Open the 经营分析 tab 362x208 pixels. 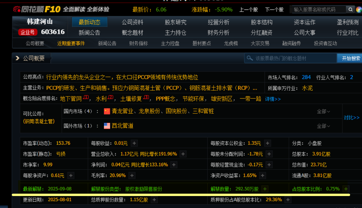218,22
